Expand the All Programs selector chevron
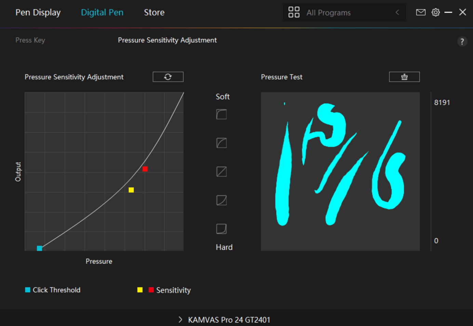 [x=397, y=12]
